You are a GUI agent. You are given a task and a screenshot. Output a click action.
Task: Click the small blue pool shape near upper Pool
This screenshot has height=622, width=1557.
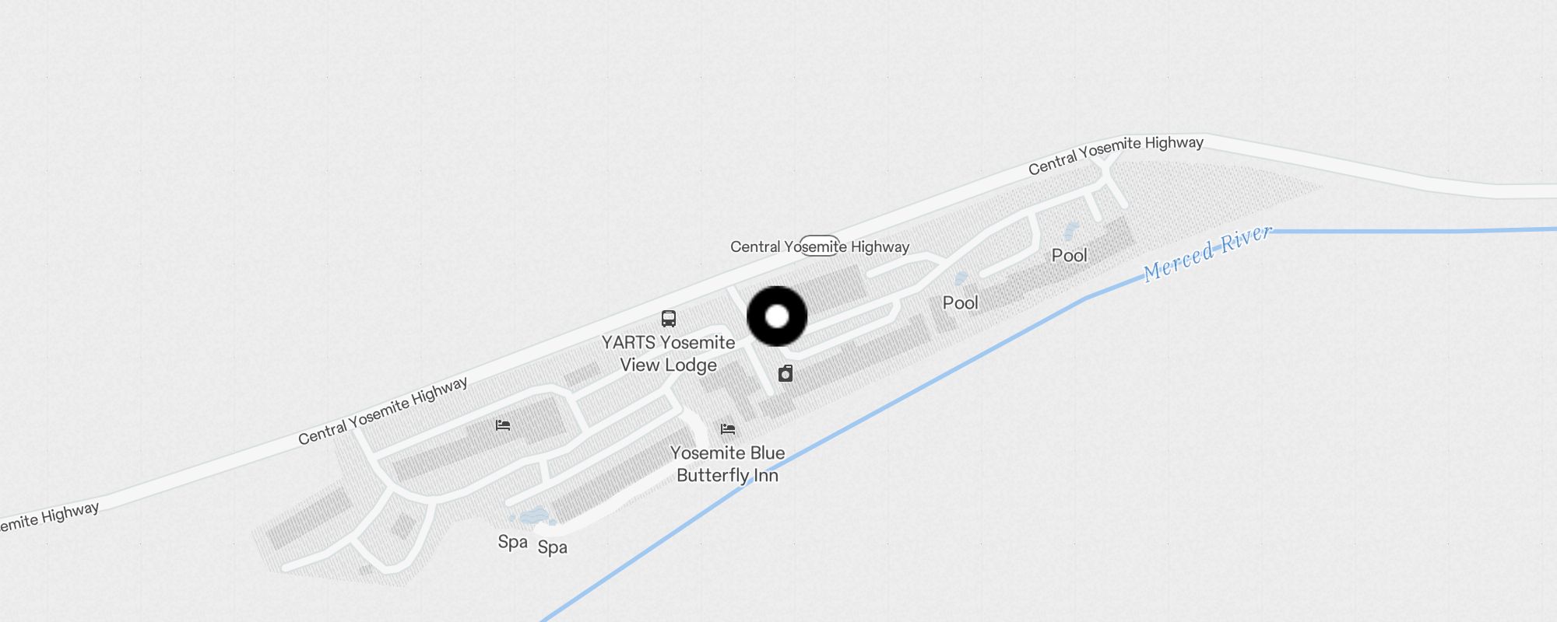pos(1071,230)
